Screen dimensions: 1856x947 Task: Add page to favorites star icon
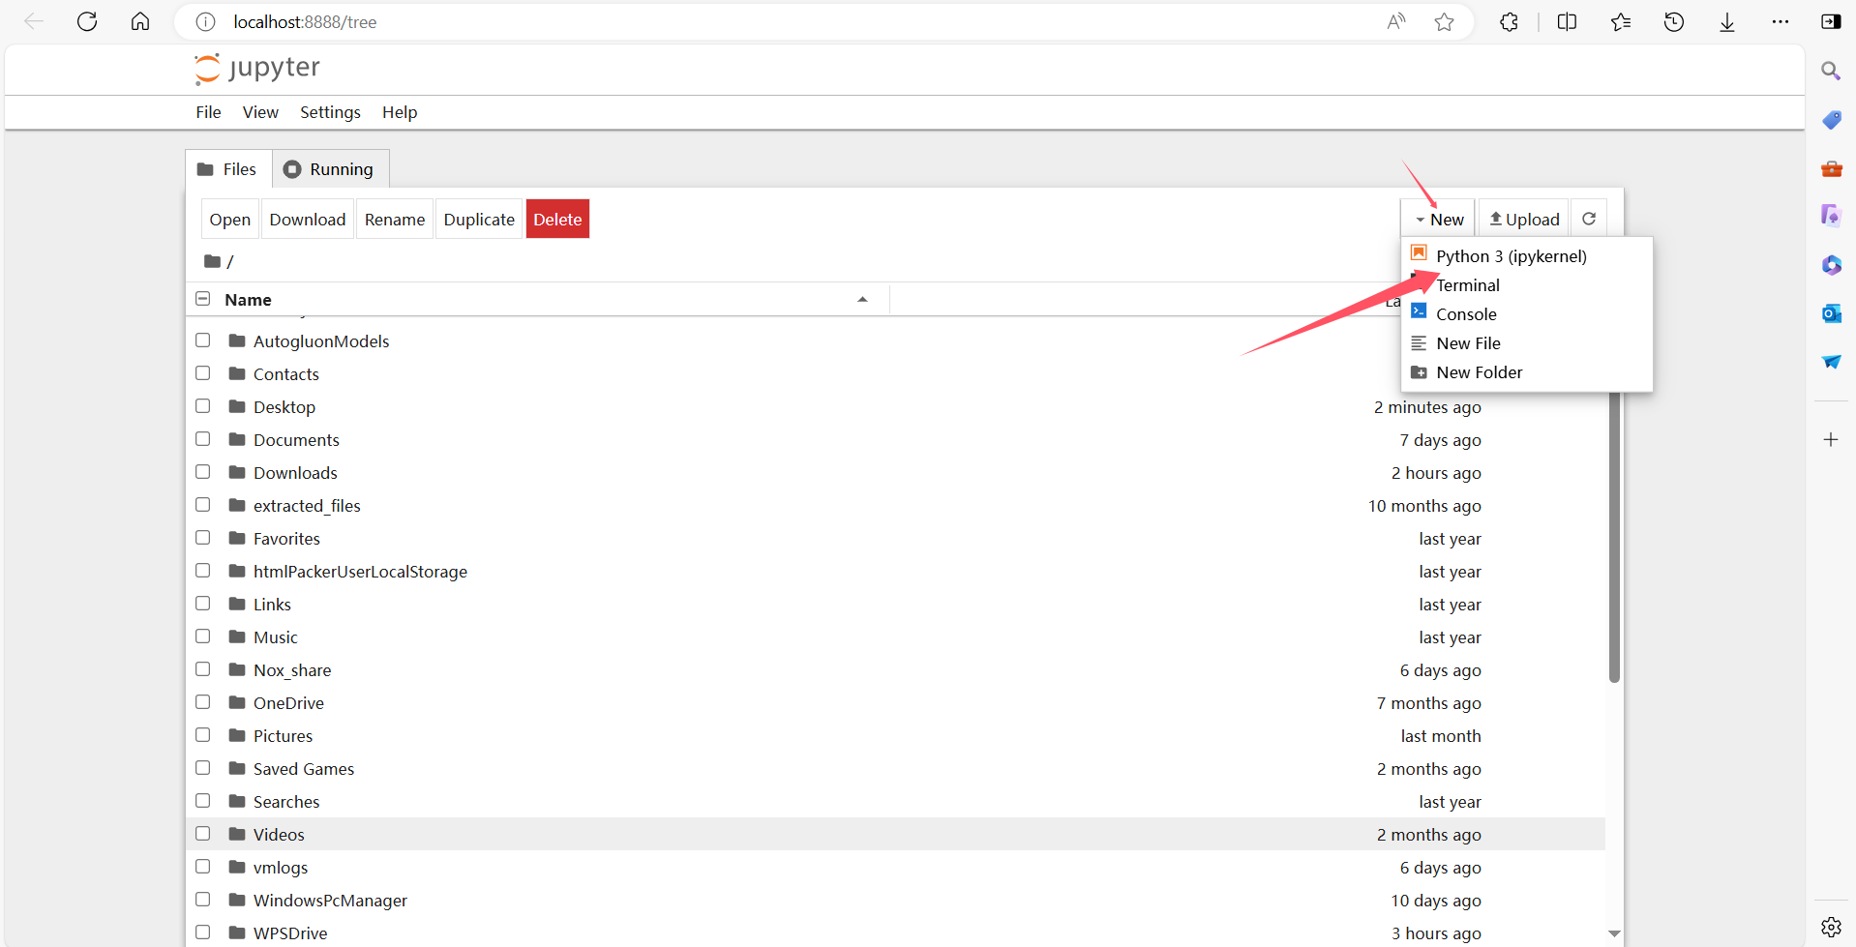[x=1444, y=21]
